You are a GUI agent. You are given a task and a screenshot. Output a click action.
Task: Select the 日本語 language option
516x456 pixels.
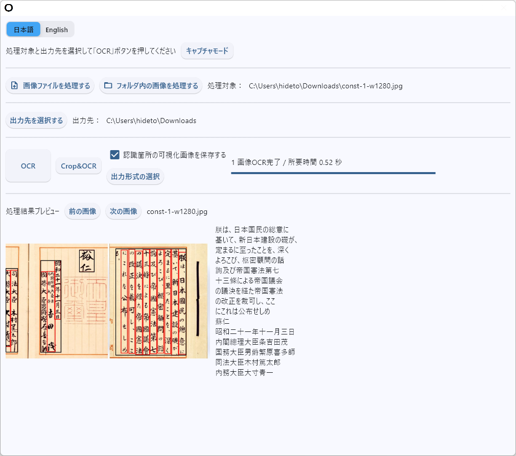click(x=23, y=29)
